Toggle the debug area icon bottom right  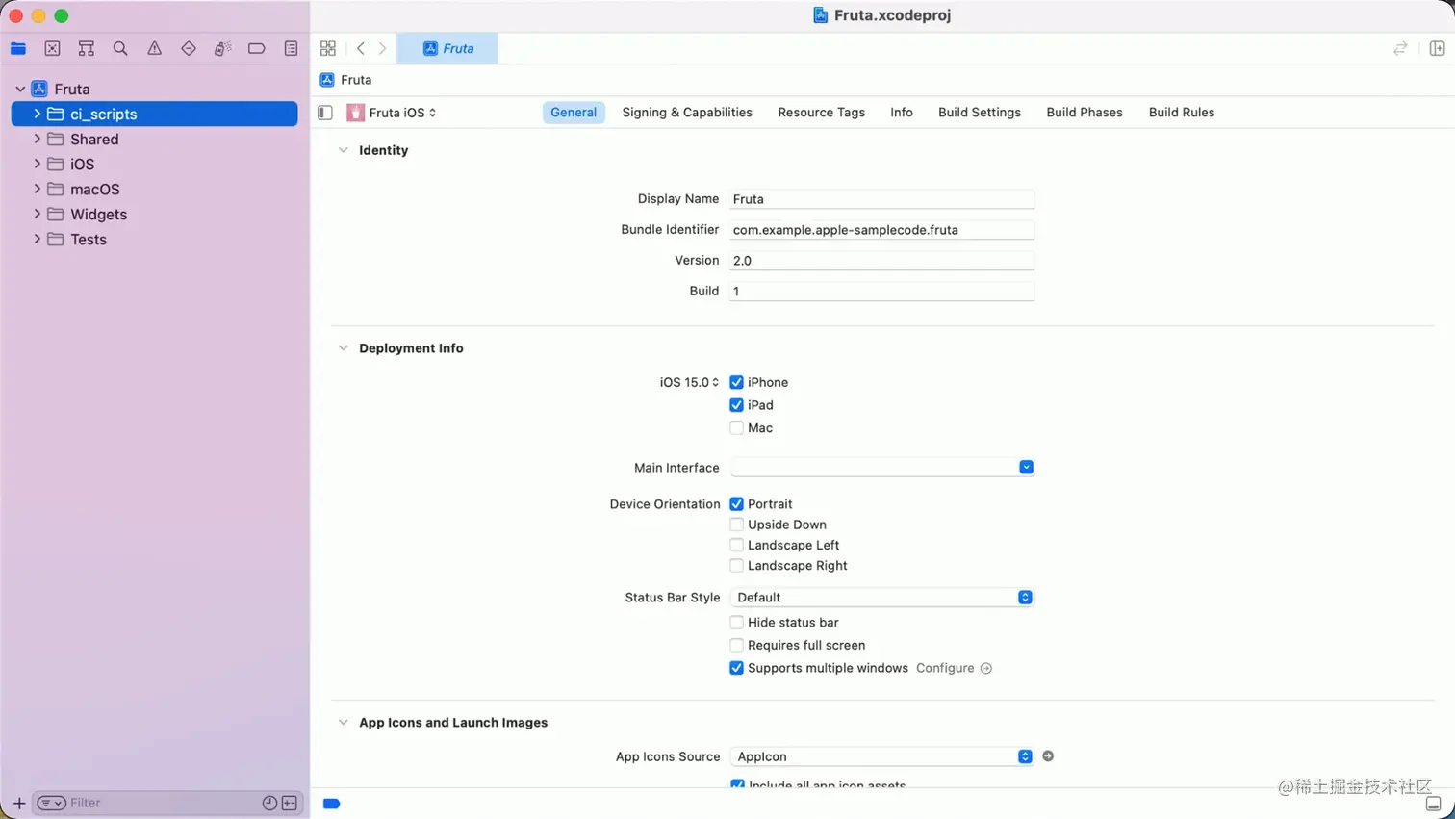[1433, 804]
